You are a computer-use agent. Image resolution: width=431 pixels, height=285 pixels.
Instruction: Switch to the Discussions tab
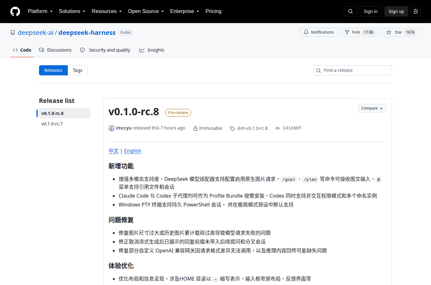coord(55,50)
